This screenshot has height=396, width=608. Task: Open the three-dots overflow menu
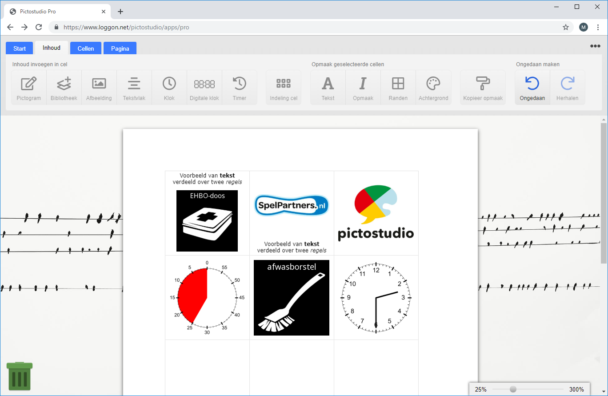[x=594, y=46]
